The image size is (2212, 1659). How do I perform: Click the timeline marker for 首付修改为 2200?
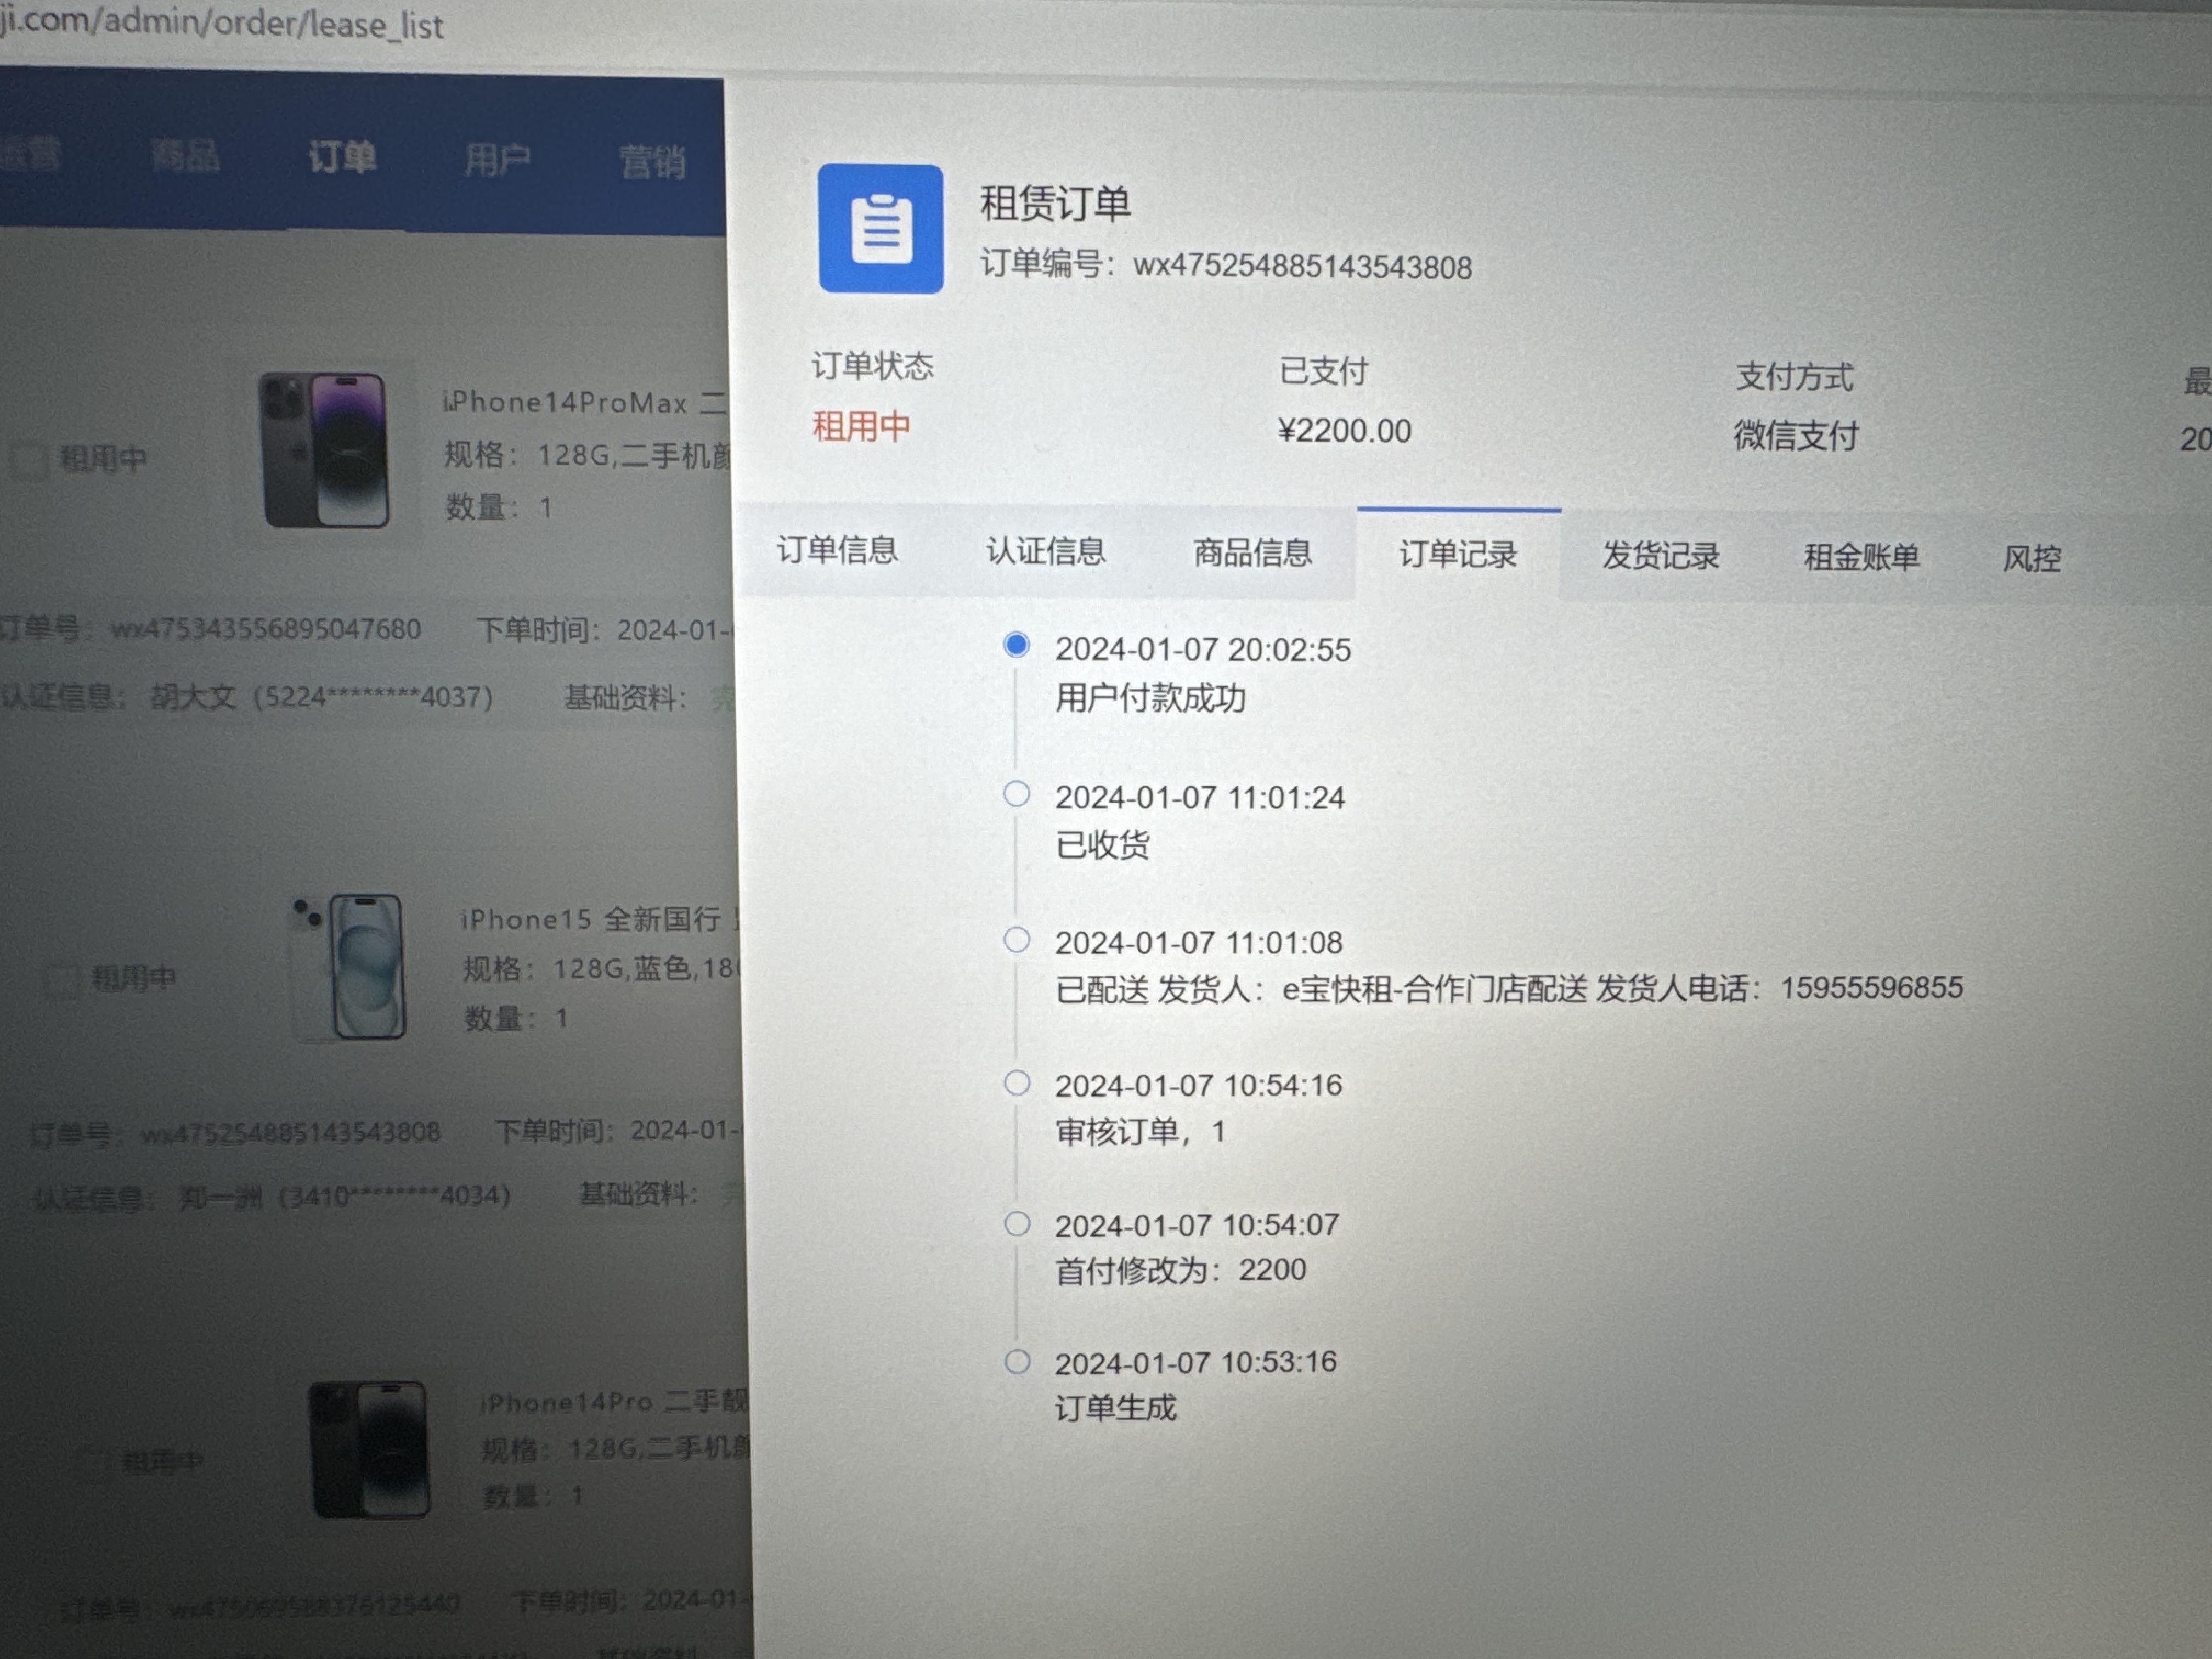pos(1017,1224)
